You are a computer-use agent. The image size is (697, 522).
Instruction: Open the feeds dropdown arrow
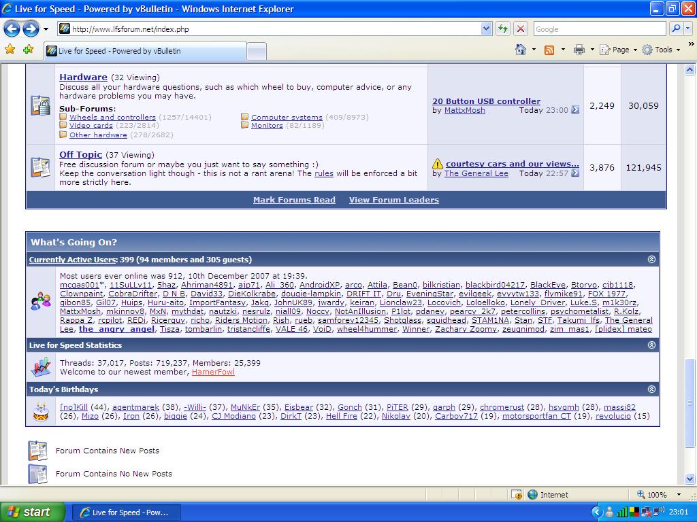563,50
